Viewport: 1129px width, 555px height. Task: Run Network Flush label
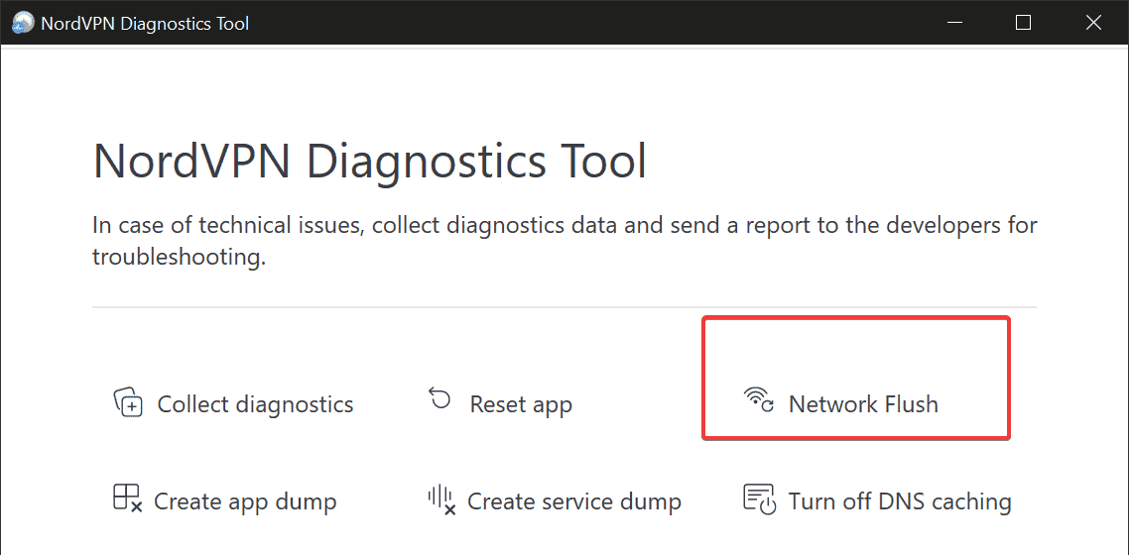pos(863,404)
